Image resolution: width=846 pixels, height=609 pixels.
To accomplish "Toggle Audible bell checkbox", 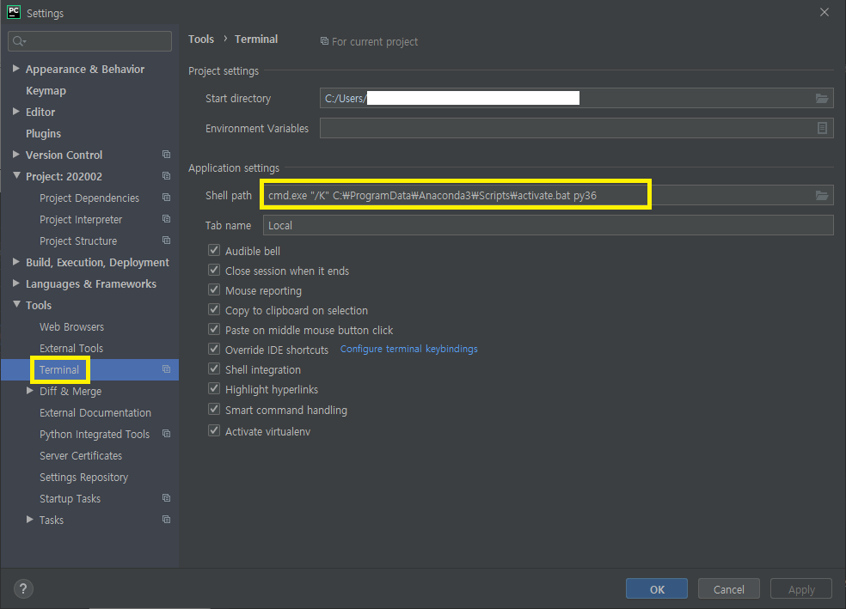I will click(214, 250).
